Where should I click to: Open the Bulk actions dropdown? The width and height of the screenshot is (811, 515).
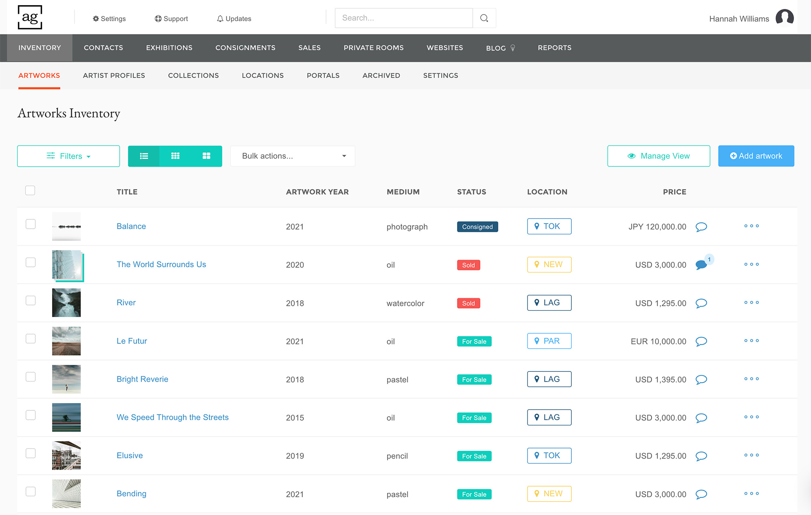point(293,156)
